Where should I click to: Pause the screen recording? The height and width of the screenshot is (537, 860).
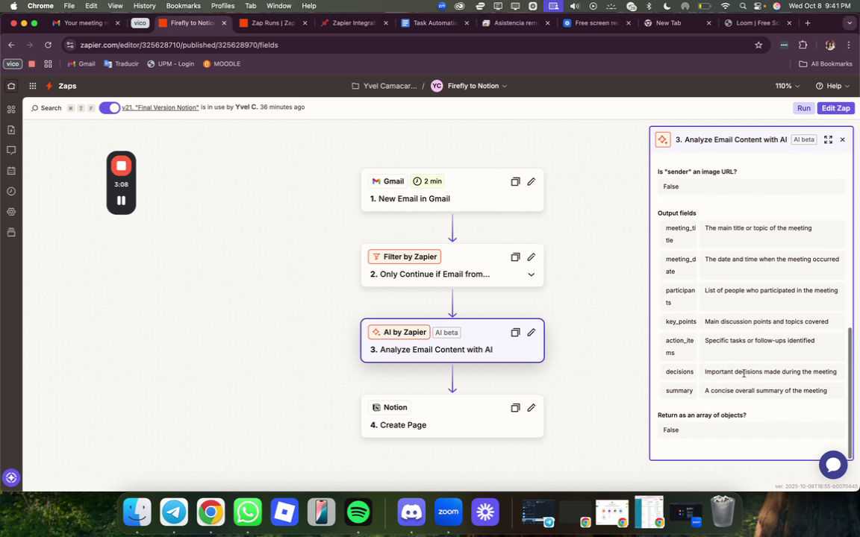[x=121, y=201]
